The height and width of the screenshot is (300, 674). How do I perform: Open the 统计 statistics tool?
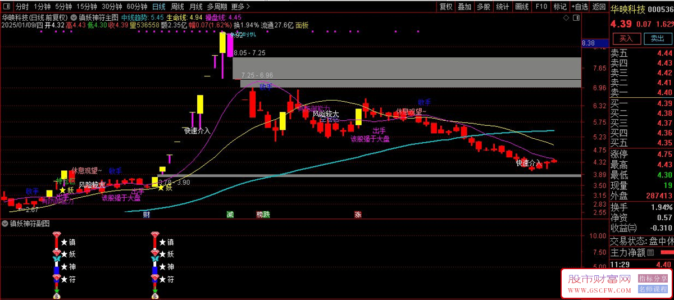click(503, 7)
